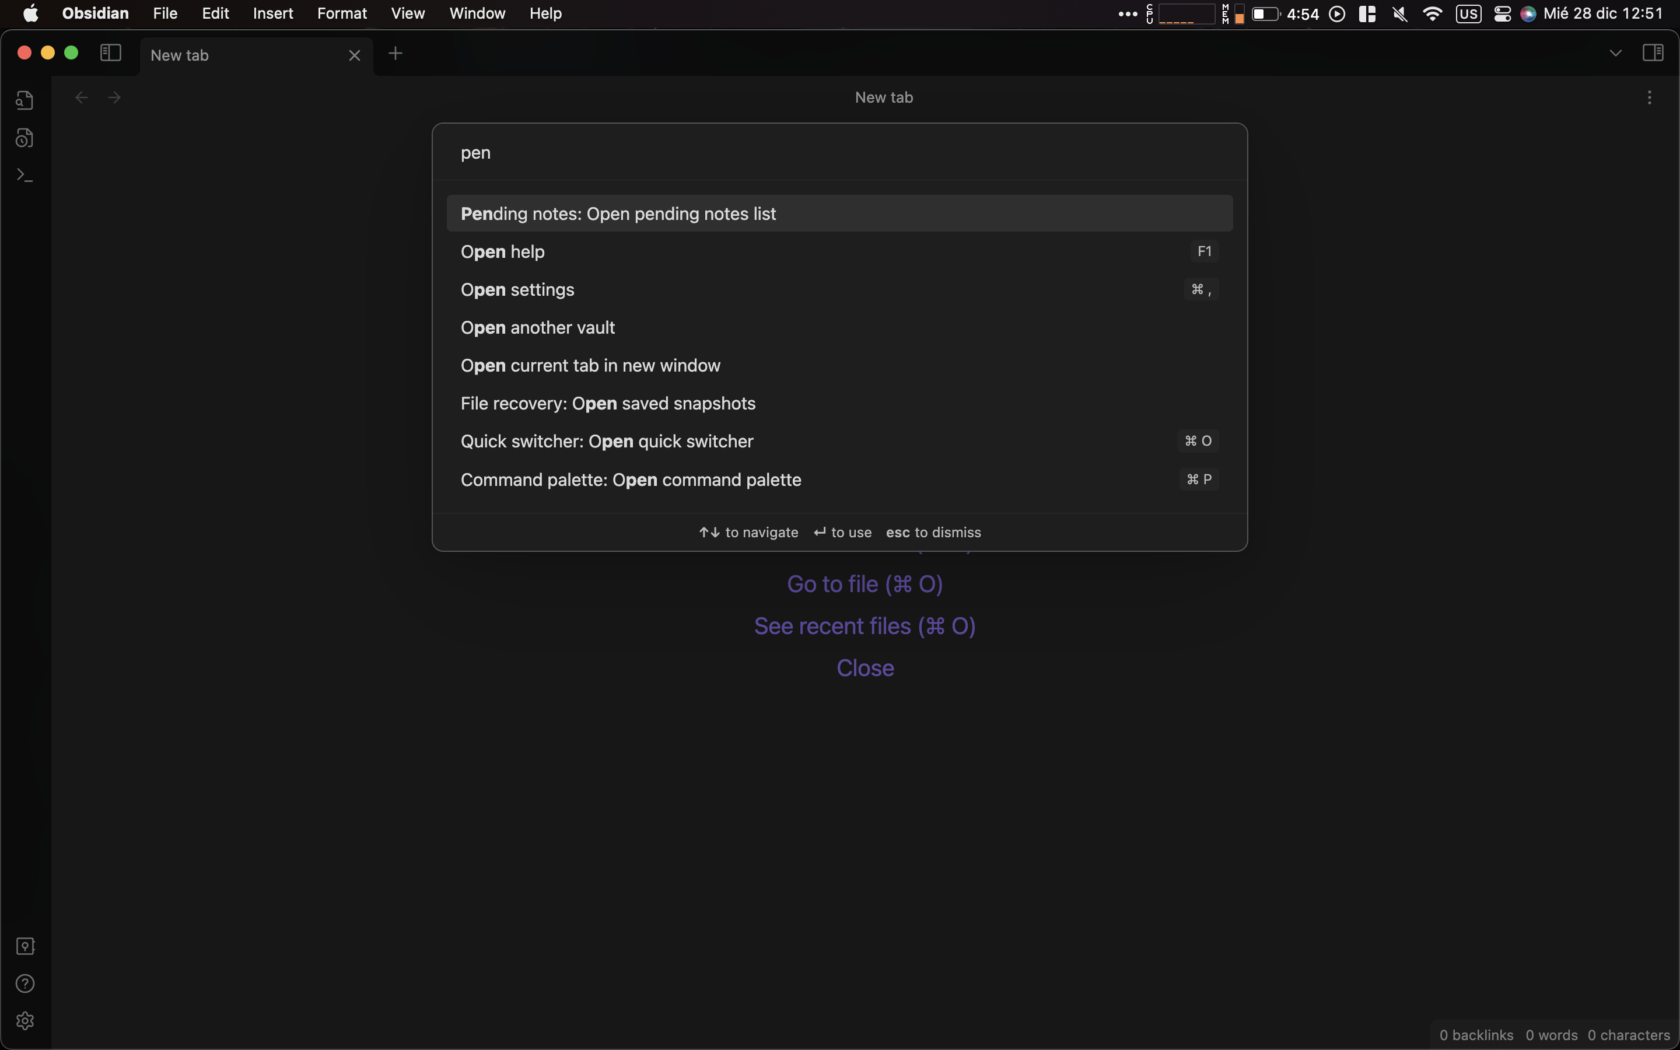Open settings gear in left ribbon
This screenshot has height=1050, width=1680.
pos(25,1020)
